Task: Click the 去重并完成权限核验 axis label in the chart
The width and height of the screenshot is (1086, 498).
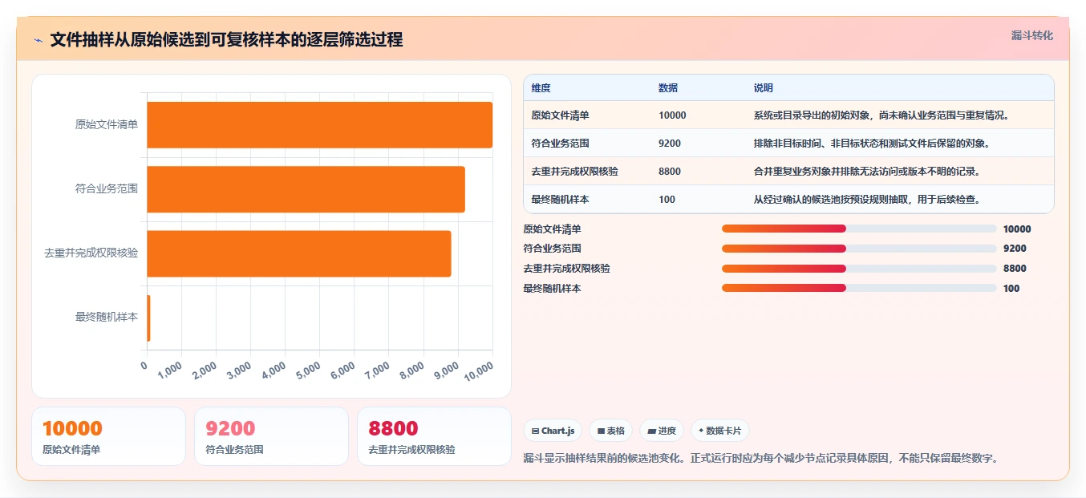Action: 91,253
